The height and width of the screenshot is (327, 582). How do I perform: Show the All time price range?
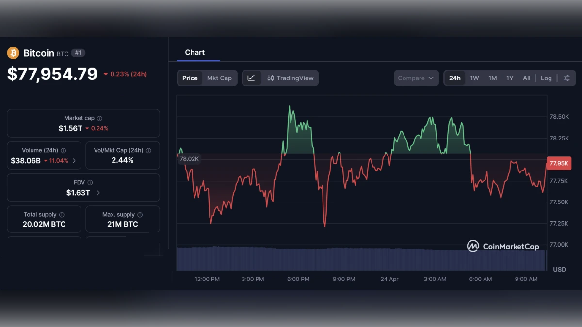tap(526, 78)
